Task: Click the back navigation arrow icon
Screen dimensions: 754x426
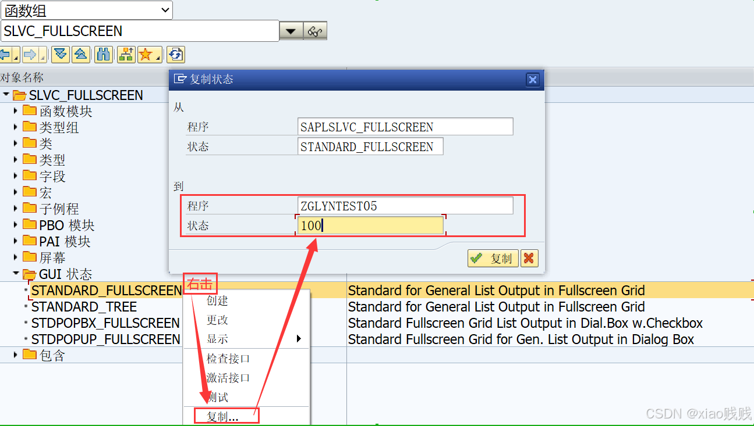Action: tap(7, 54)
